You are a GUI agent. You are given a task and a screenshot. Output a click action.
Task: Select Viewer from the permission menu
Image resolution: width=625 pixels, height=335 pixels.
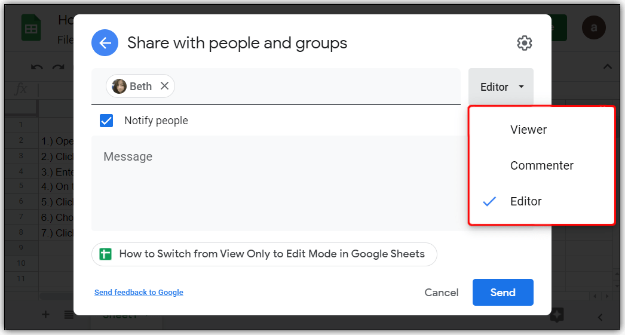click(528, 130)
